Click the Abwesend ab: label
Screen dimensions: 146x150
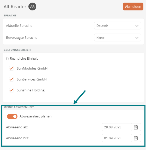[x=17, y=127]
